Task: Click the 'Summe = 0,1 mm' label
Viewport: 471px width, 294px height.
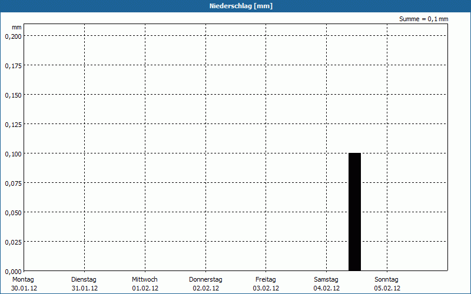Action: point(423,19)
